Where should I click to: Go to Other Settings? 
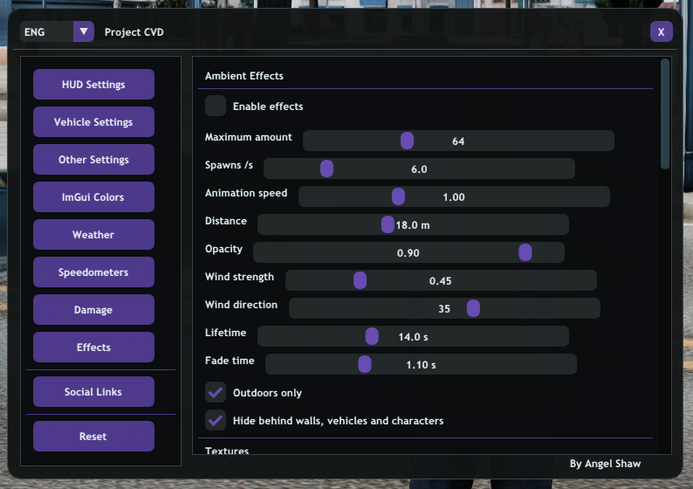click(x=93, y=160)
